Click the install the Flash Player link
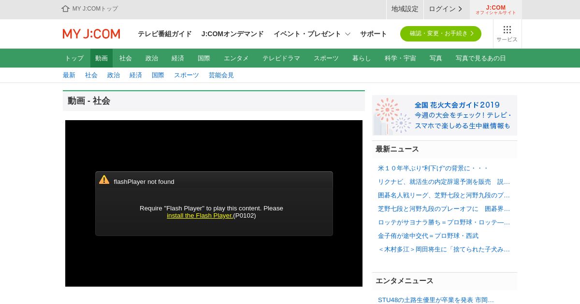 200,216
